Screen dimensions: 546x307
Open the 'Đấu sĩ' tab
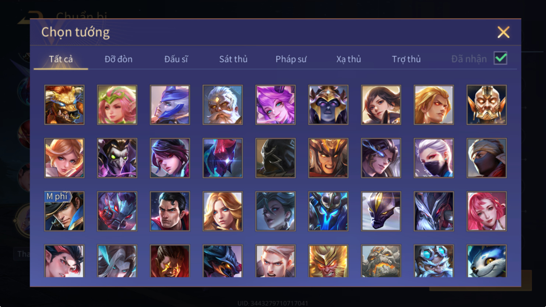click(176, 59)
